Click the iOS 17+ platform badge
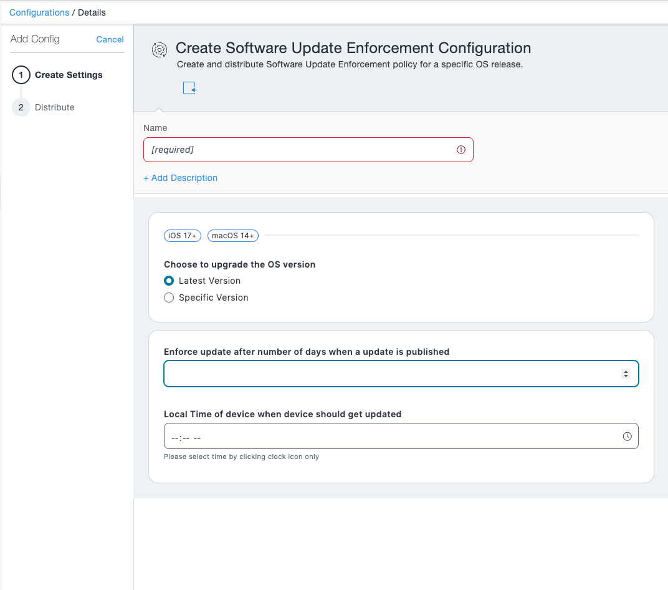The height and width of the screenshot is (590, 668). pyautogui.click(x=182, y=236)
